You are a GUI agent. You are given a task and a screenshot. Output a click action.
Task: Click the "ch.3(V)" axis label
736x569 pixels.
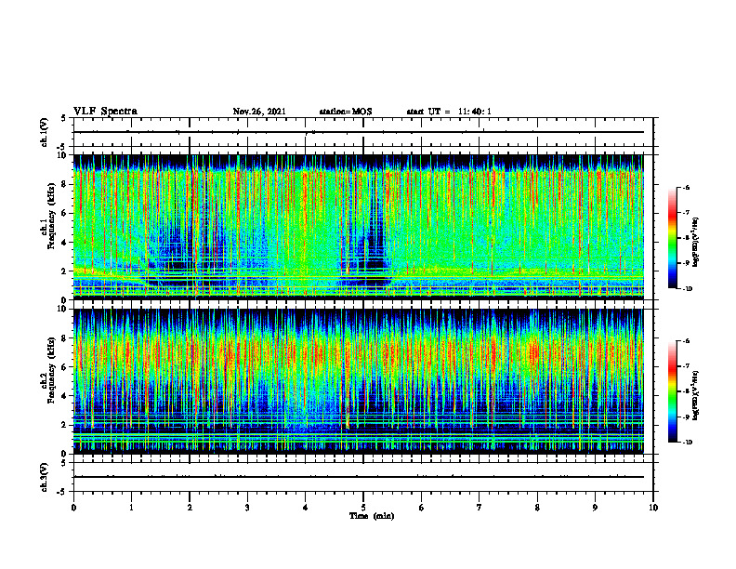[x=44, y=477]
